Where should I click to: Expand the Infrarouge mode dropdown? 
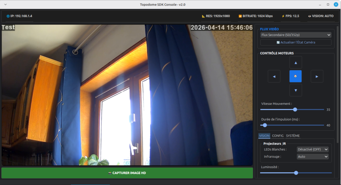click(x=312, y=156)
